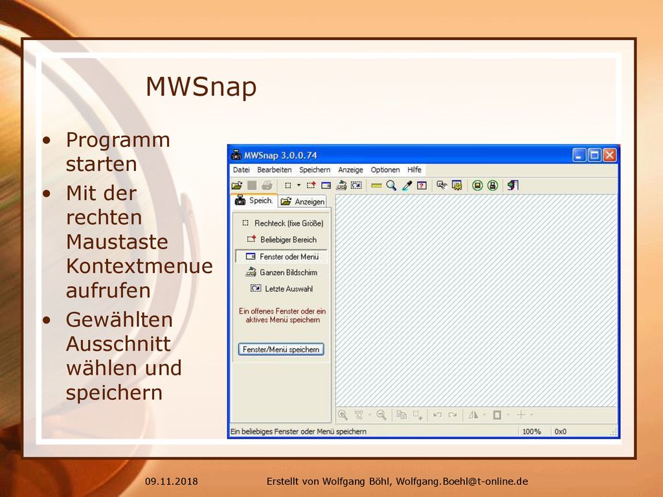Click the 100% zoom reset icon
663x497 pixels.
pyautogui.click(x=359, y=415)
